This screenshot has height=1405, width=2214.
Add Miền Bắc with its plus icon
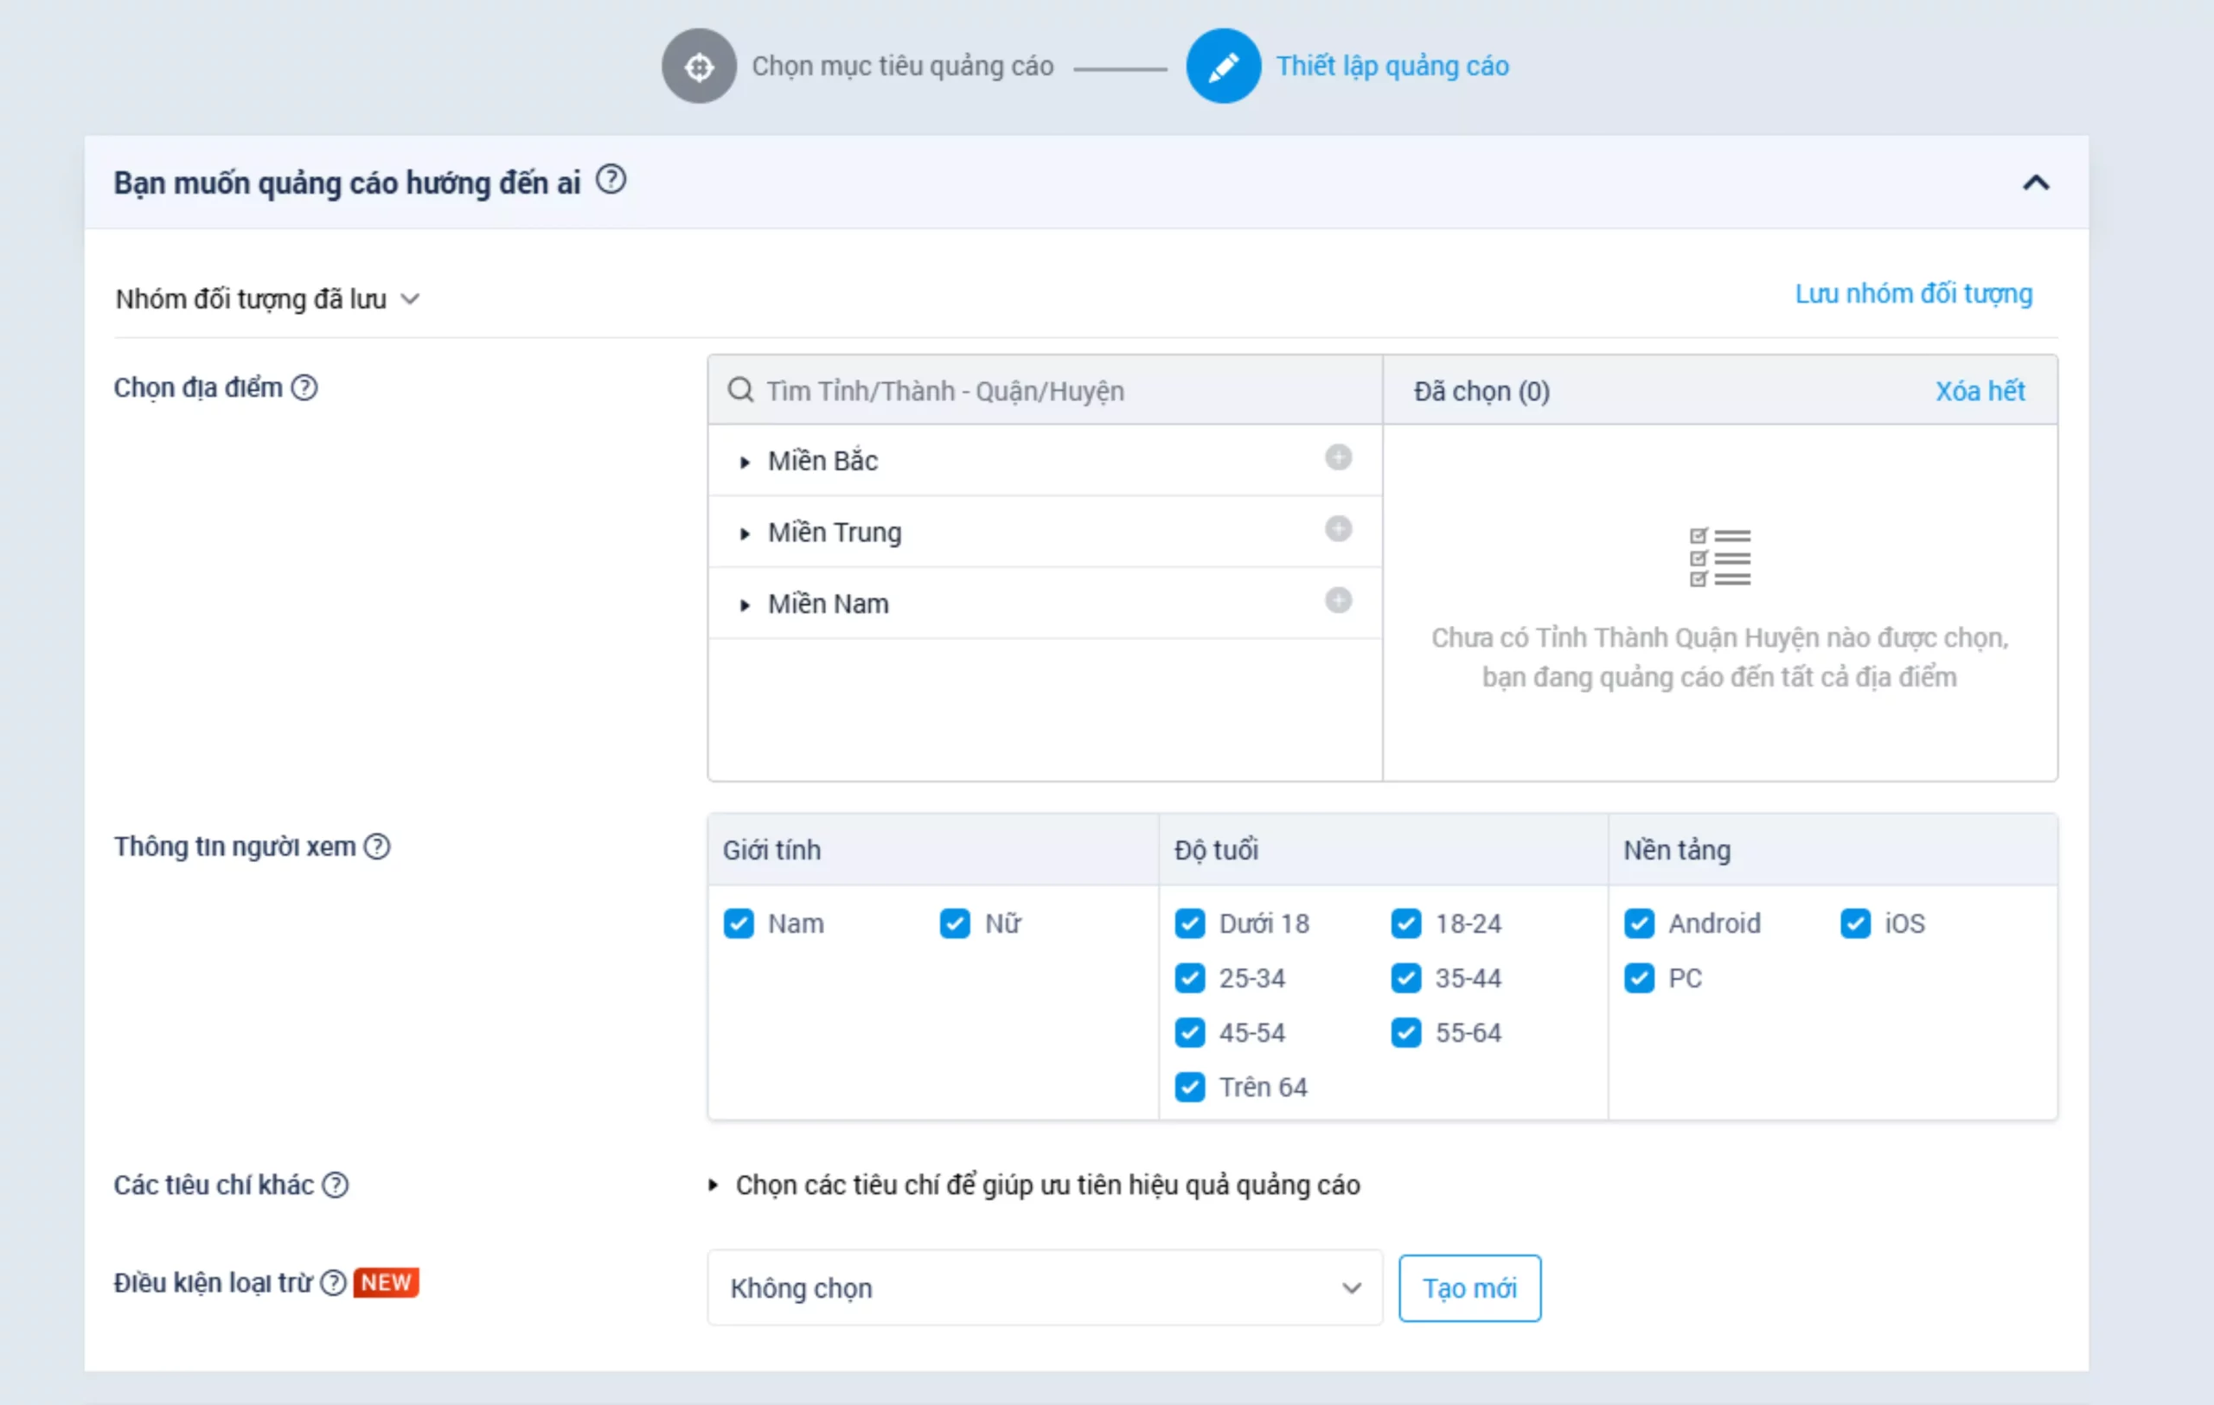1338,457
